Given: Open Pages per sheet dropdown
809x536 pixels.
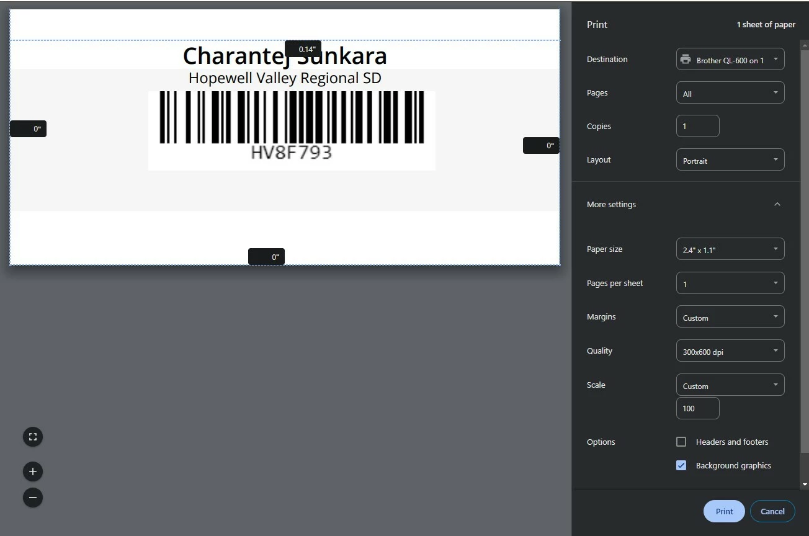Looking at the screenshot, I should [730, 284].
